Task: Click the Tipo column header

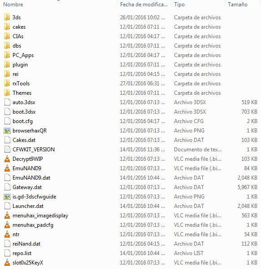Action: (179, 4)
